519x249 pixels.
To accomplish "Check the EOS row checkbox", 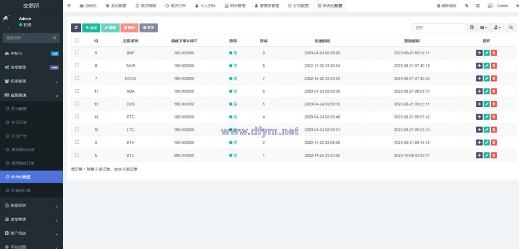I will click(x=77, y=104).
